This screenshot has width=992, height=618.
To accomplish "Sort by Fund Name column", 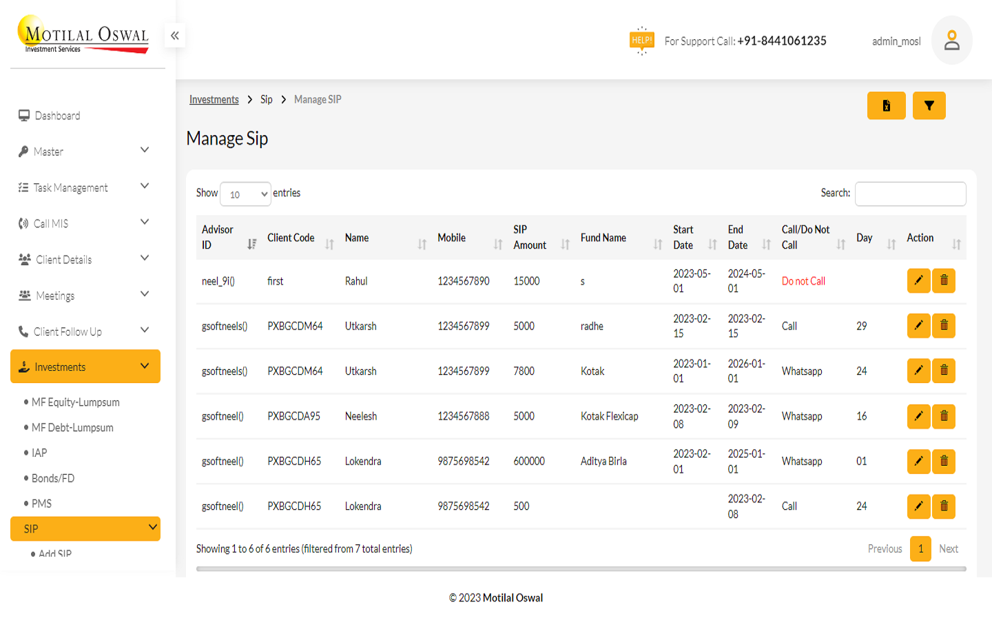I will point(621,237).
